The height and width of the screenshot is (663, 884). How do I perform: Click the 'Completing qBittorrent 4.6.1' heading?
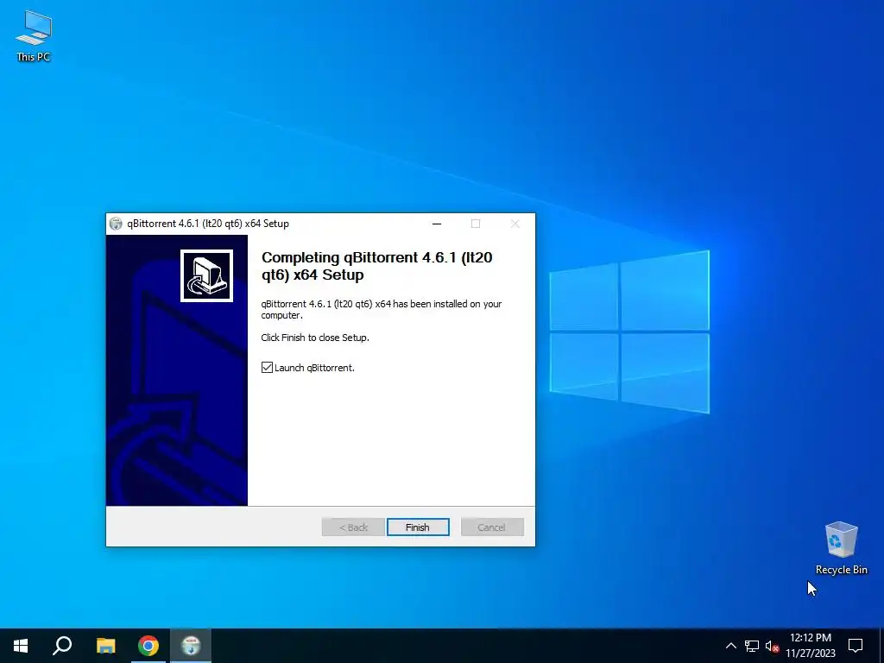click(x=376, y=266)
